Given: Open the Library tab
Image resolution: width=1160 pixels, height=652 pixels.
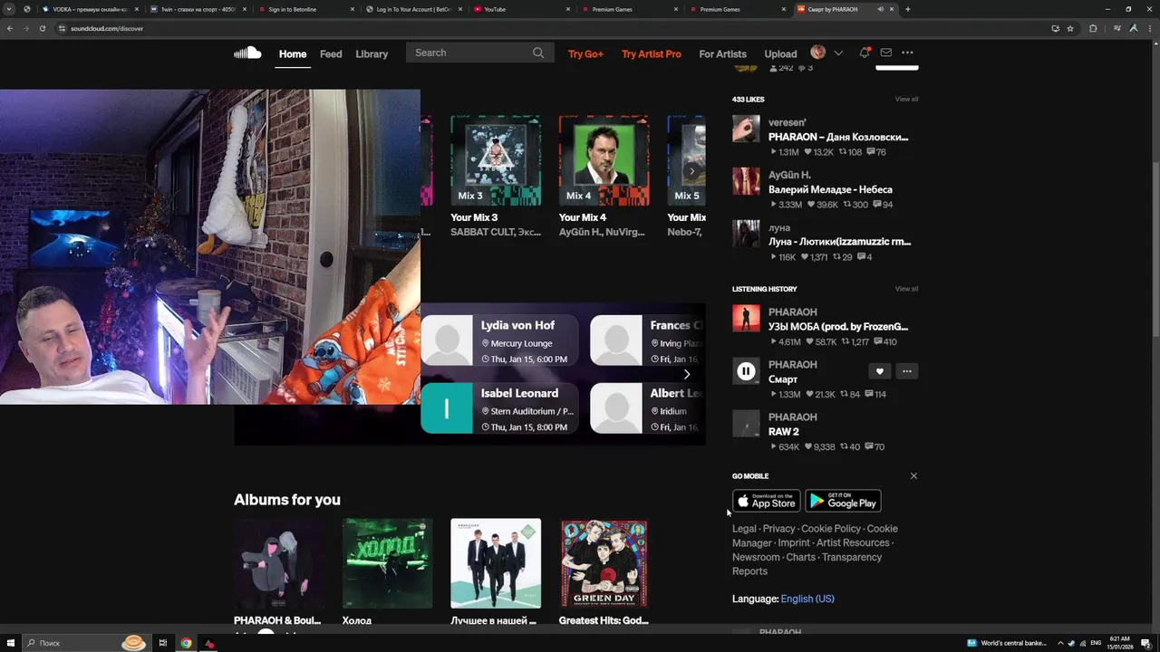Looking at the screenshot, I should pyautogui.click(x=372, y=53).
